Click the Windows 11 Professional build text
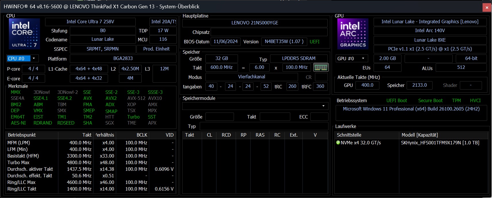The width and height of the screenshot is (492, 198). (x=411, y=109)
